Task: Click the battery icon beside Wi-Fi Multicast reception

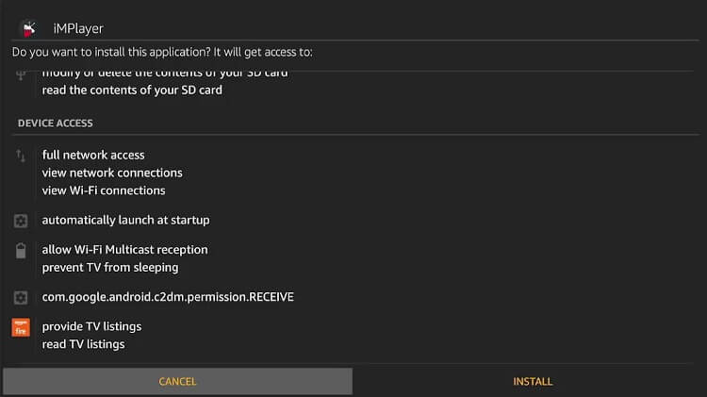Action: (x=21, y=251)
